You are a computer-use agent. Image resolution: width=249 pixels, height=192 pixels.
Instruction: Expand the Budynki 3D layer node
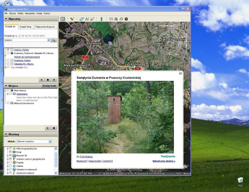8,156
